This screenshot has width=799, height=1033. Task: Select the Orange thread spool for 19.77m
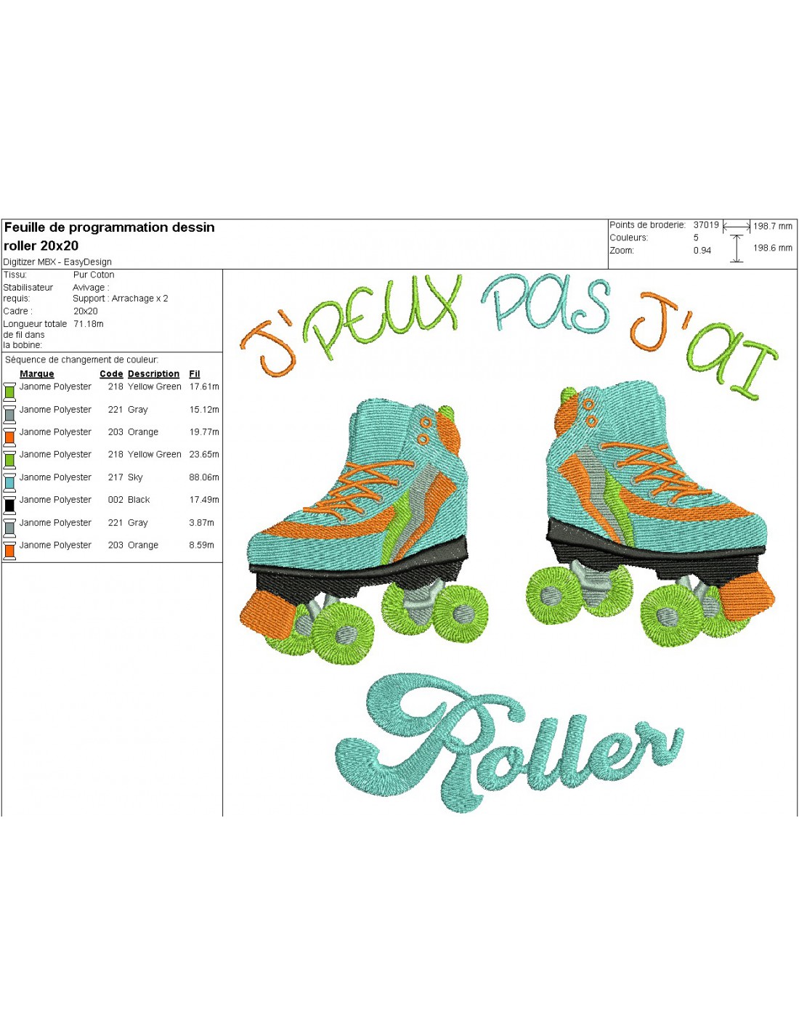[9, 437]
